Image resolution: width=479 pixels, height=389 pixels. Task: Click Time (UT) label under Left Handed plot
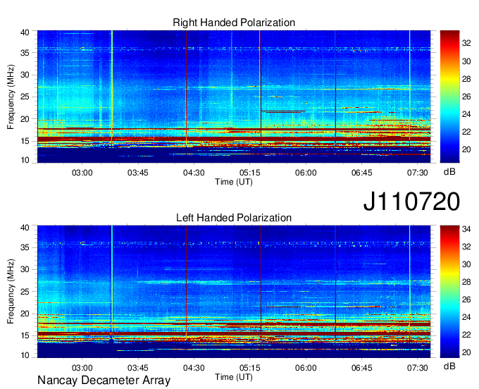click(234, 377)
